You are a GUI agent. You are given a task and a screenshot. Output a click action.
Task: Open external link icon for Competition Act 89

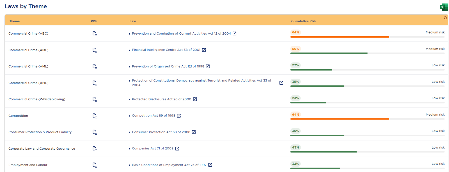coord(179,116)
